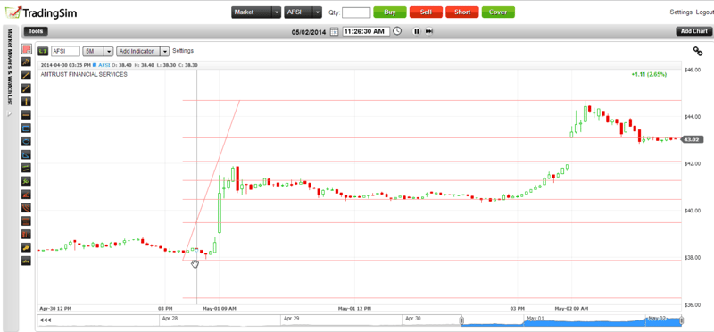Activate the vertical line tool
The height and width of the screenshot is (332, 714).
tap(27, 102)
